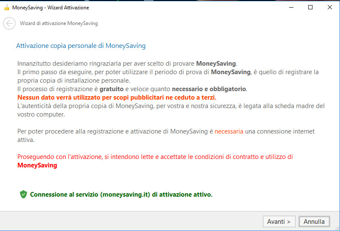Click the orange word 'necessaria'
This screenshot has height=231, width=340.
229,131
